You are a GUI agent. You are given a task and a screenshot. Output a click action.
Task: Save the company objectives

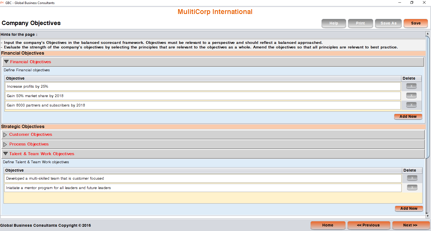416,23
